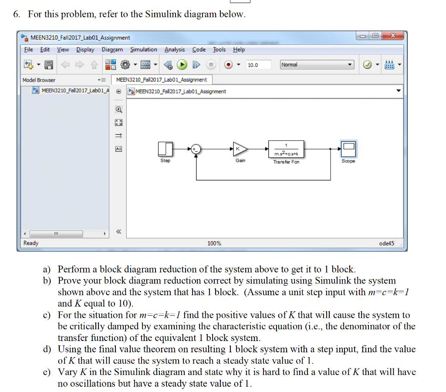Screen dimensions: 446x392
Task: Click the Build Model icon
Action: coord(389,65)
